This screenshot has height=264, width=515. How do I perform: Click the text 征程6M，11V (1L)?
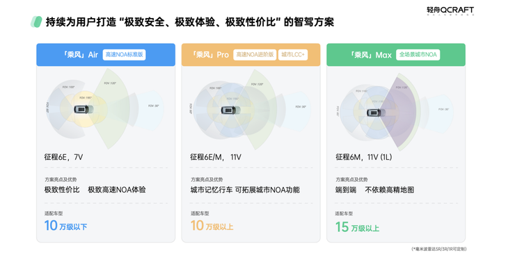pyautogui.click(x=363, y=157)
